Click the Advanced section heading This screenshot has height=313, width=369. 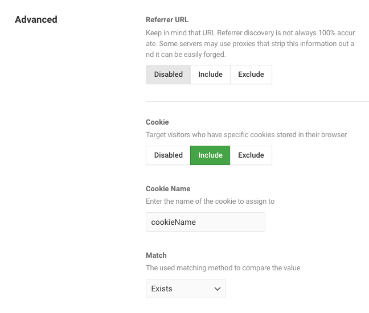[36, 19]
